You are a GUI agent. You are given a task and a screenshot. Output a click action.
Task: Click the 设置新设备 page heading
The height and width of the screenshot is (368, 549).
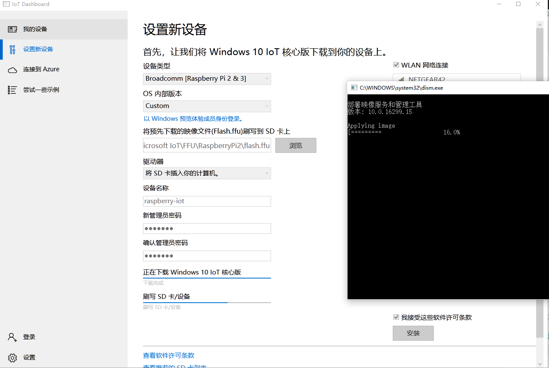coord(175,29)
